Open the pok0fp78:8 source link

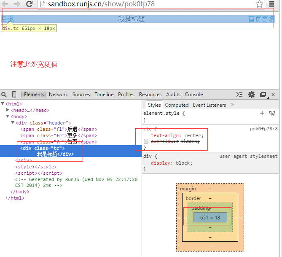click(263, 129)
